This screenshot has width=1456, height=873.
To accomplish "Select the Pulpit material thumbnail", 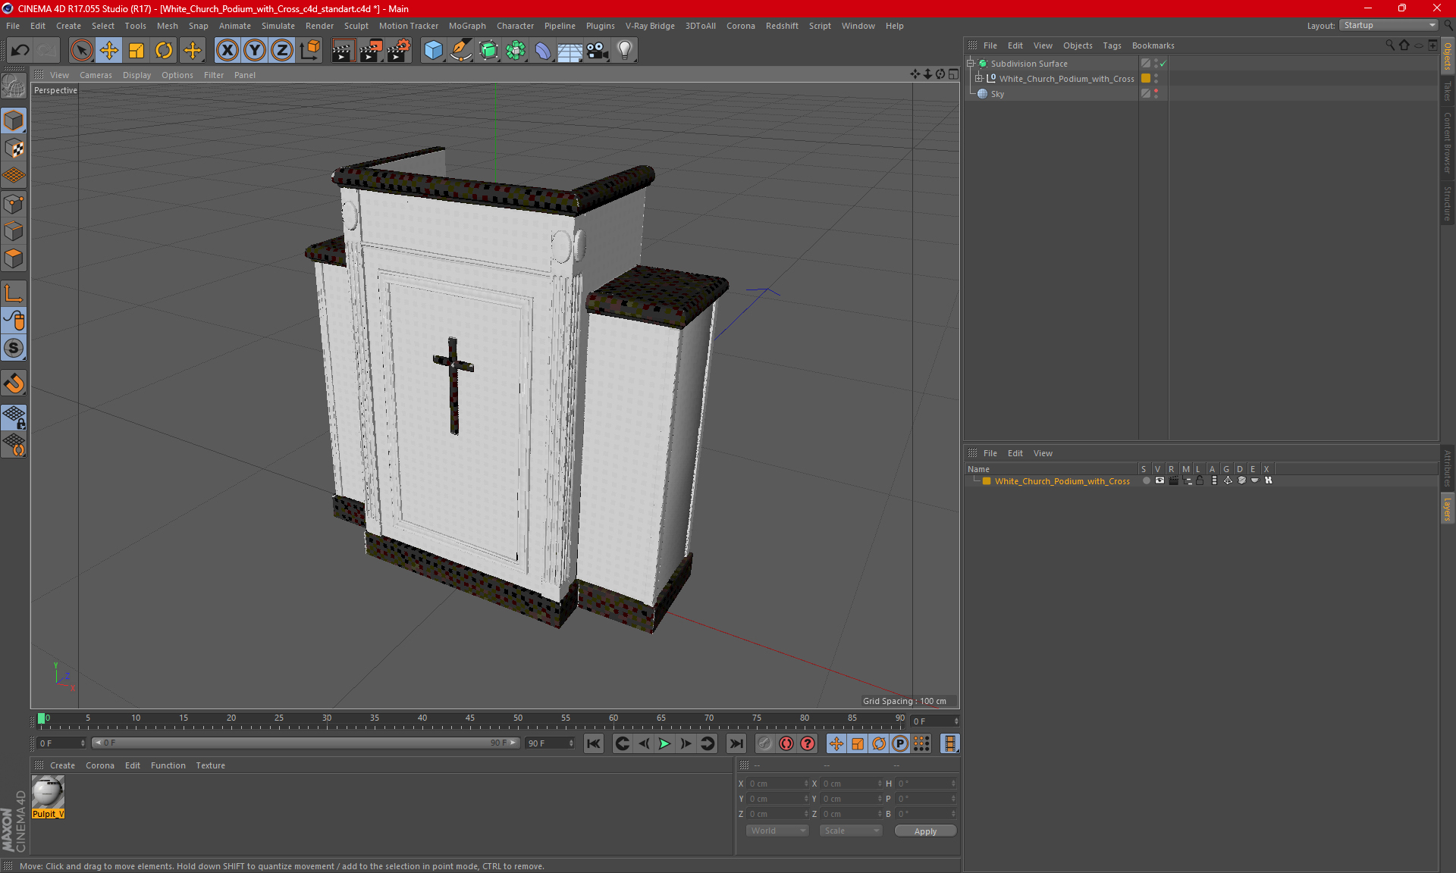I will point(48,793).
